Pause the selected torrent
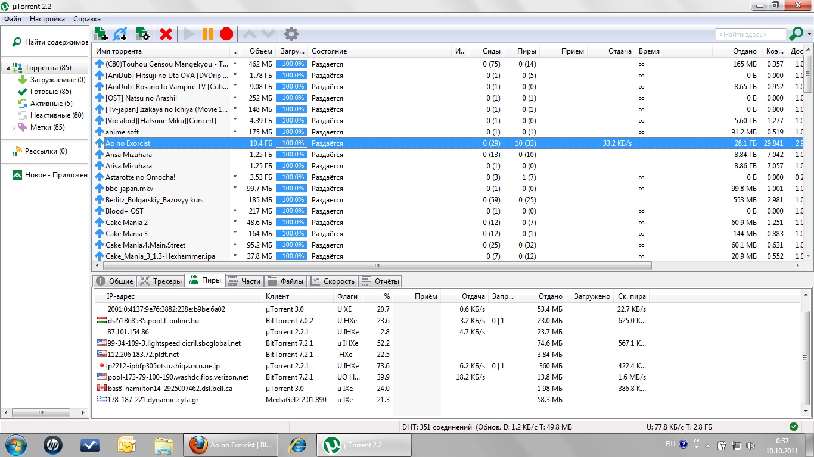 coord(207,34)
